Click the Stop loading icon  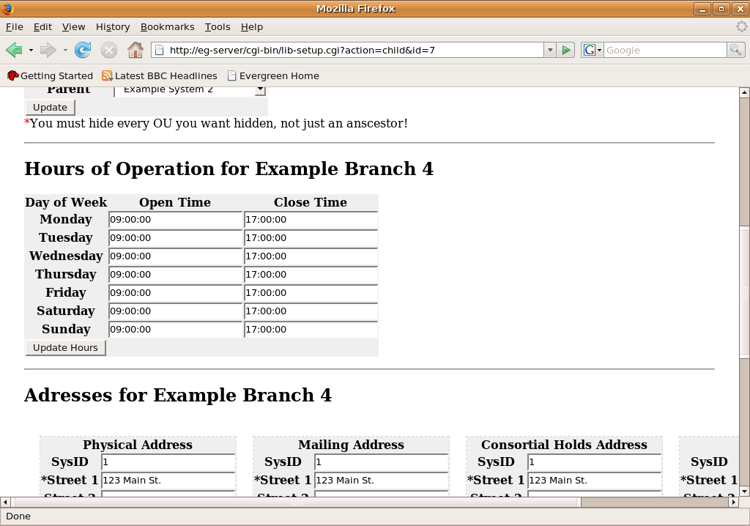tap(108, 50)
